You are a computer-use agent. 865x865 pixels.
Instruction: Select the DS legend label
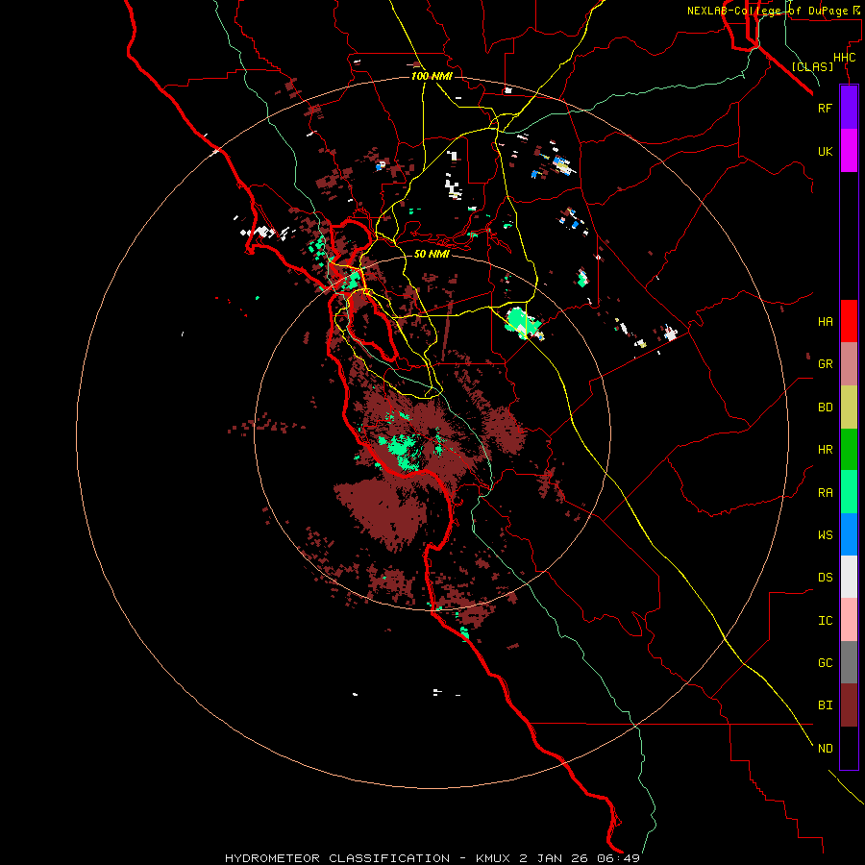[x=826, y=578]
